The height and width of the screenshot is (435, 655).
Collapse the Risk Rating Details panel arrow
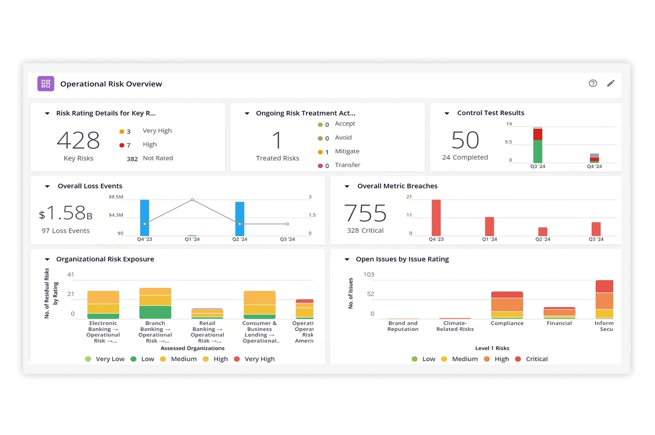pos(47,113)
